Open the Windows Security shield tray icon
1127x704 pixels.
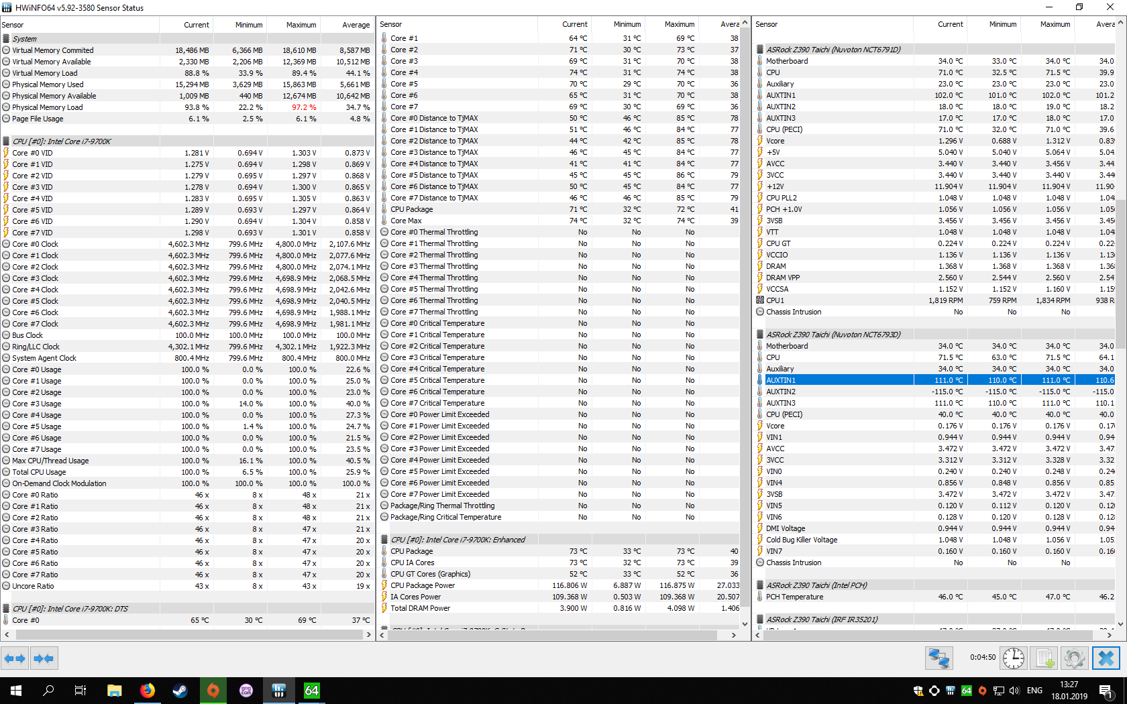pos(918,691)
